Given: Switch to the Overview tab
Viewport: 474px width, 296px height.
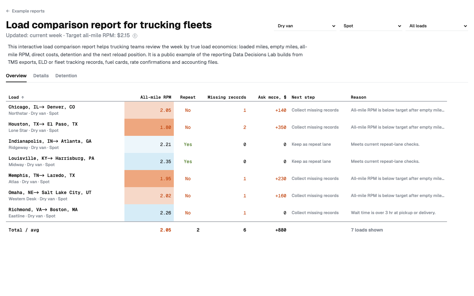Looking at the screenshot, I should click(x=16, y=76).
